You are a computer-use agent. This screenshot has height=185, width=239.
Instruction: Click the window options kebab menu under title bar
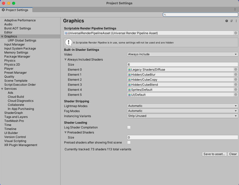[235, 9]
